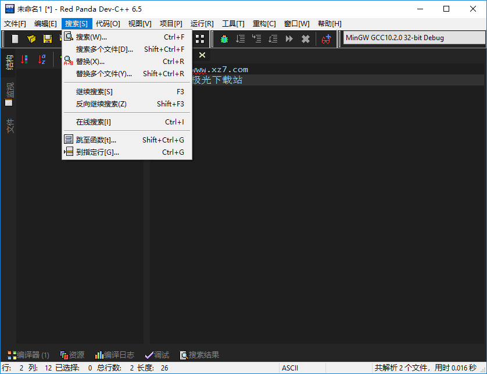Close the side panel with its X button
487x374 pixels.
(202, 55)
